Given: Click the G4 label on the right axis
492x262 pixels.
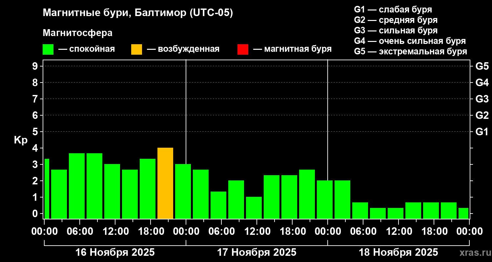Looking at the screenshot, I should tap(482, 83).
